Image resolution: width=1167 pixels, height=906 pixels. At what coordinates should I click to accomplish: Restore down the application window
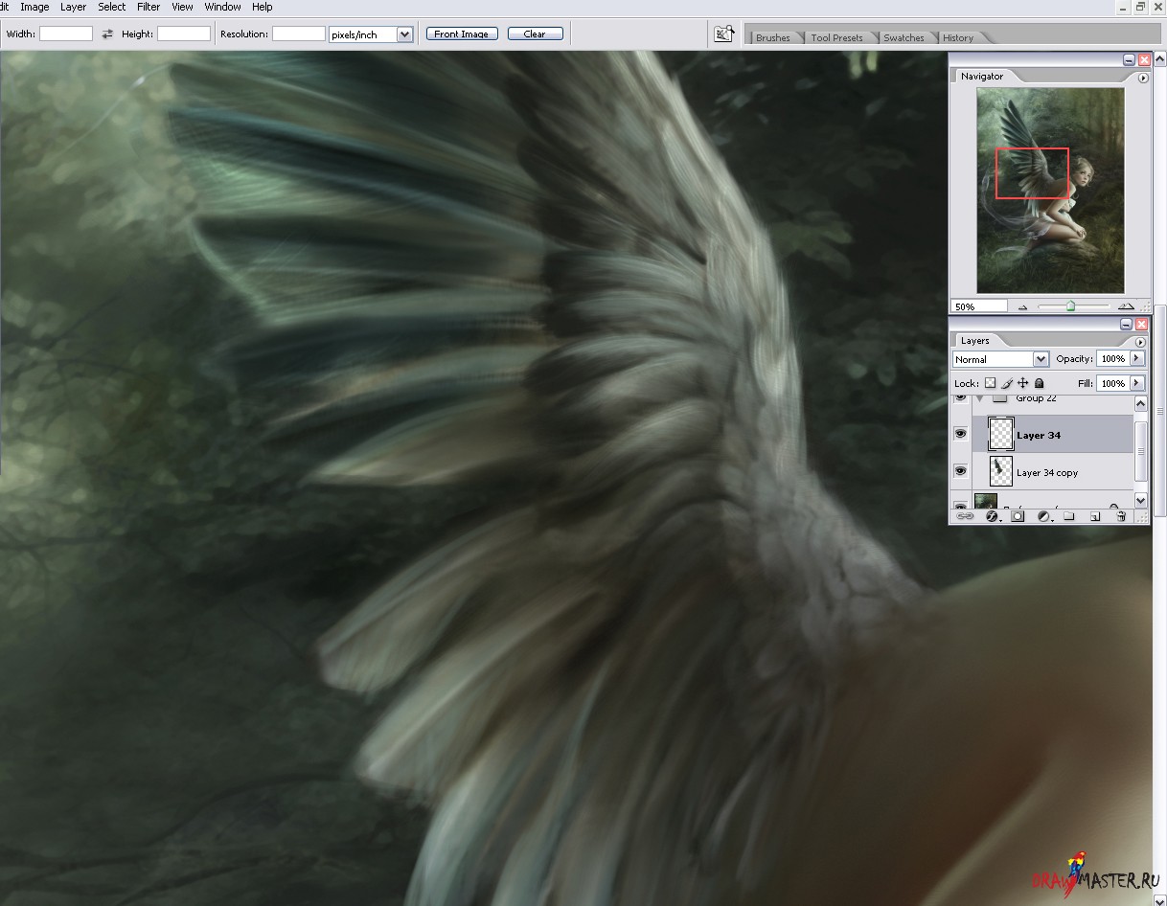pos(1140,7)
